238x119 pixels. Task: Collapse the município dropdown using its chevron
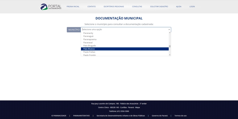pyautogui.click(x=169, y=29)
